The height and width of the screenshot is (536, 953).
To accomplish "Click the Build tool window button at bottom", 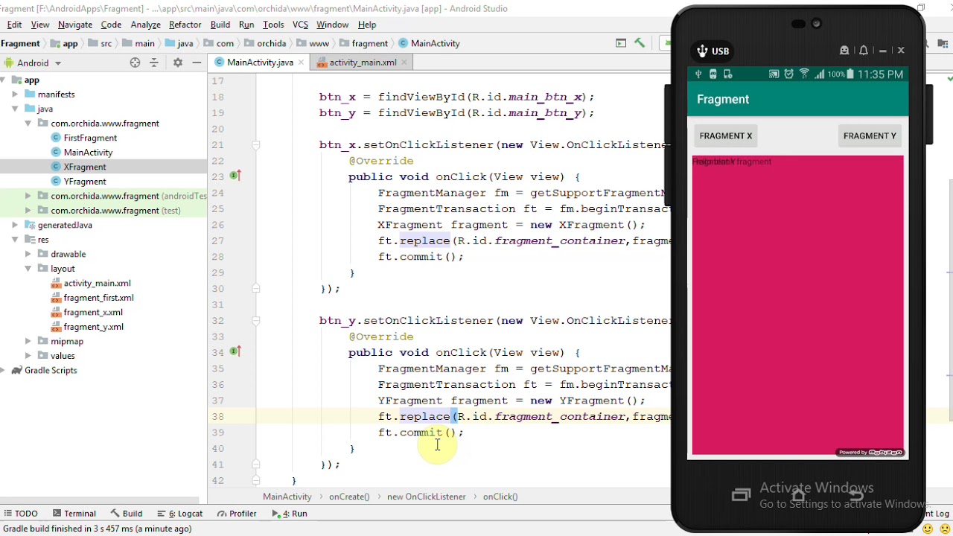I will tap(127, 514).
